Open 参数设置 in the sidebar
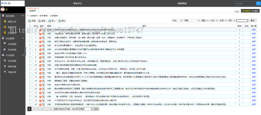The width and height of the screenshot is (261, 115). 12,67
